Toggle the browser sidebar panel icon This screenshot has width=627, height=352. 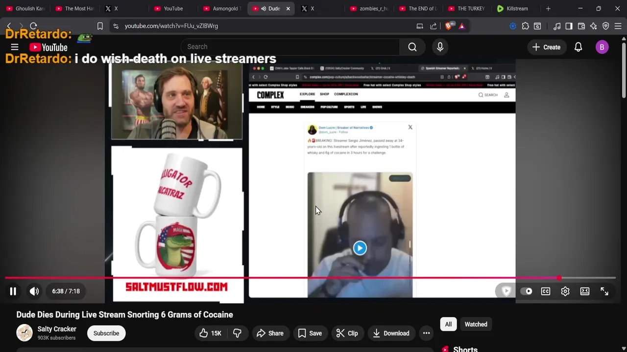[x=569, y=26]
